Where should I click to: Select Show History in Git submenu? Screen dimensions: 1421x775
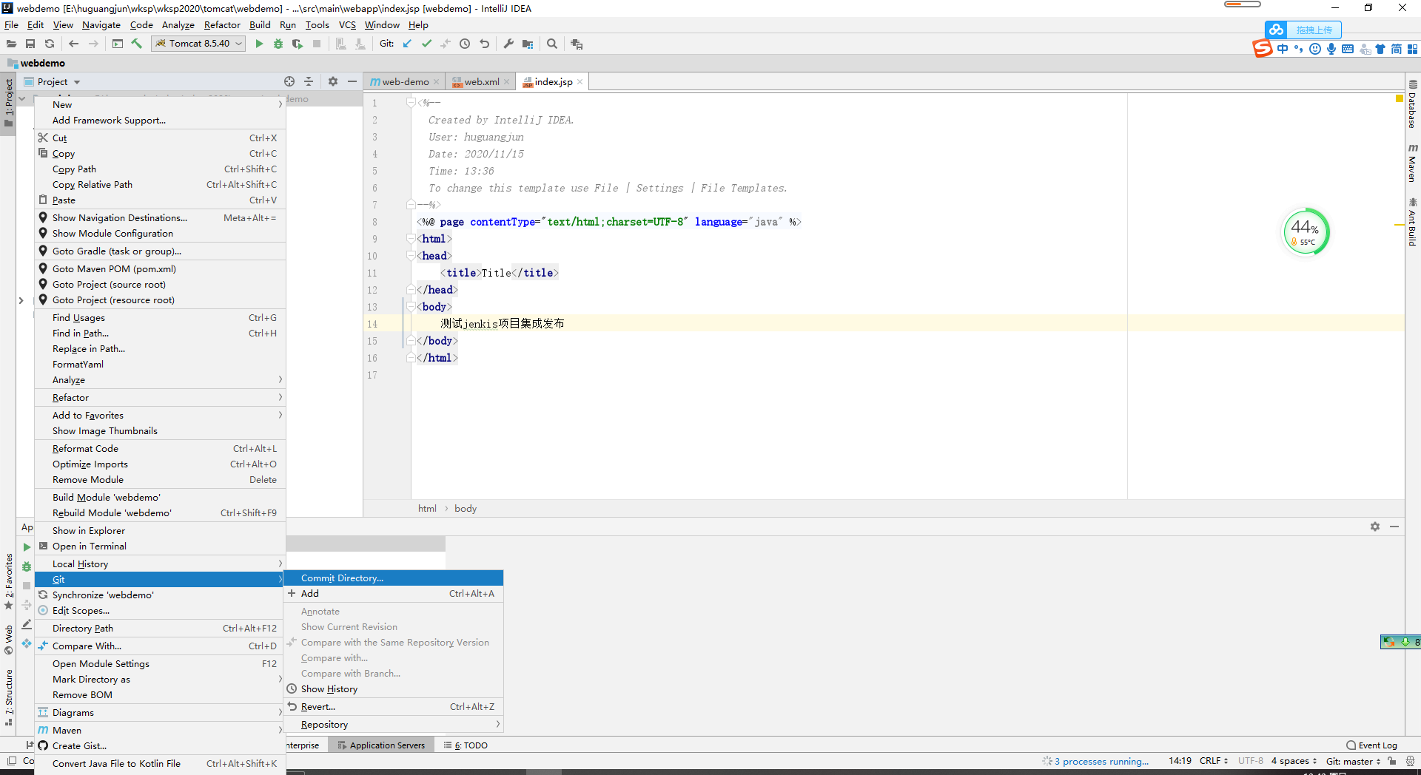[394, 688]
